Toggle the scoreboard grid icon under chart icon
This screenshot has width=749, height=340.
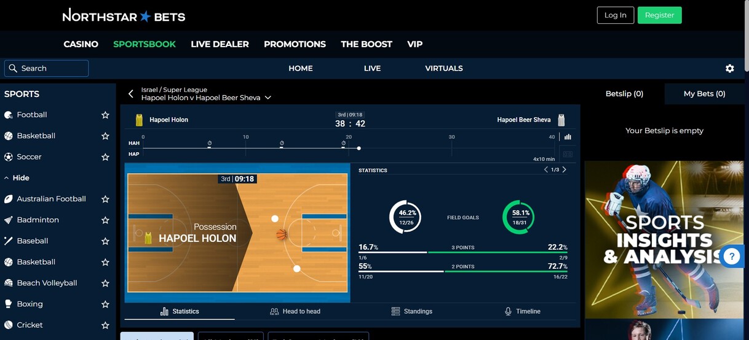pyautogui.click(x=568, y=154)
